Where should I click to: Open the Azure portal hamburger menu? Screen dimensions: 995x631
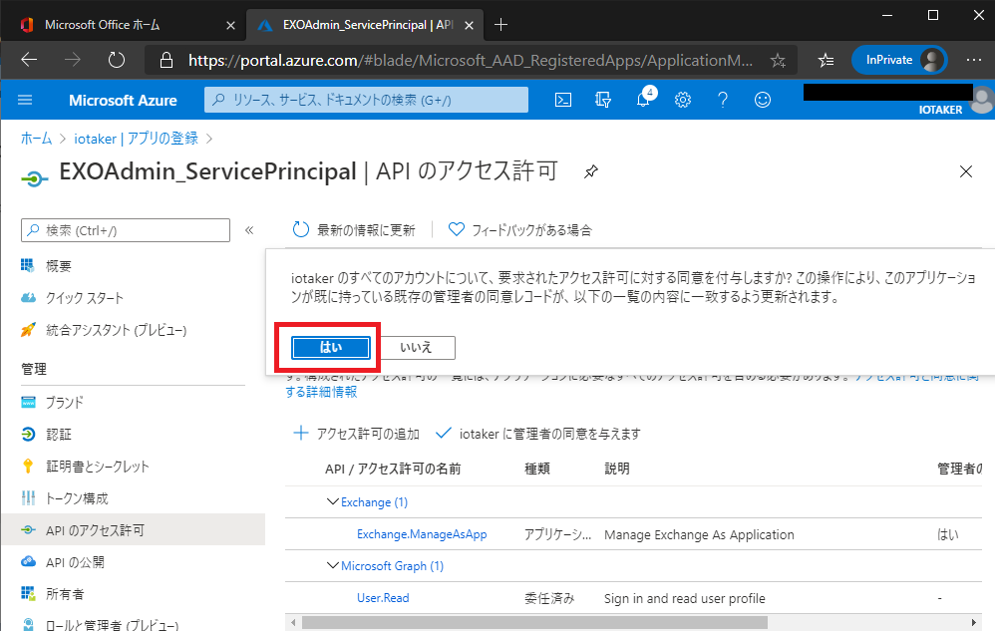tap(26, 100)
